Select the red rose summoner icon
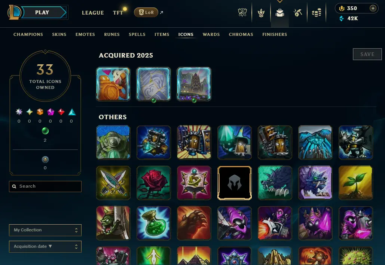385x265 pixels. click(154, 183)
